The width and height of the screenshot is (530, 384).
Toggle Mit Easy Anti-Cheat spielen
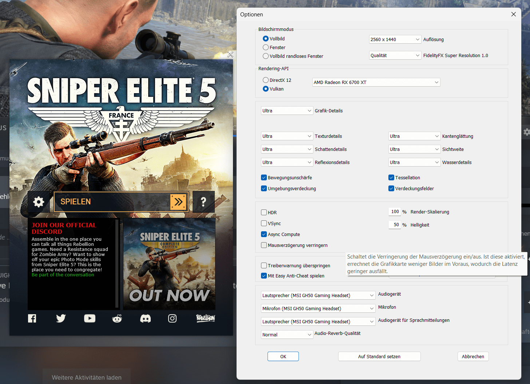[264, 276]
